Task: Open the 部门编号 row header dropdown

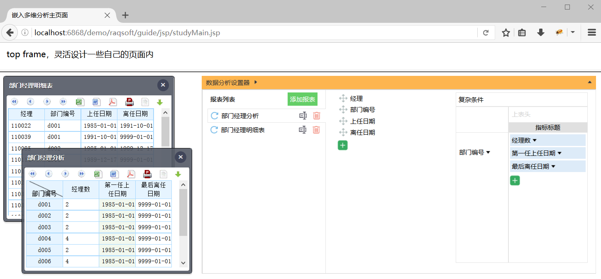Action: 488,153
